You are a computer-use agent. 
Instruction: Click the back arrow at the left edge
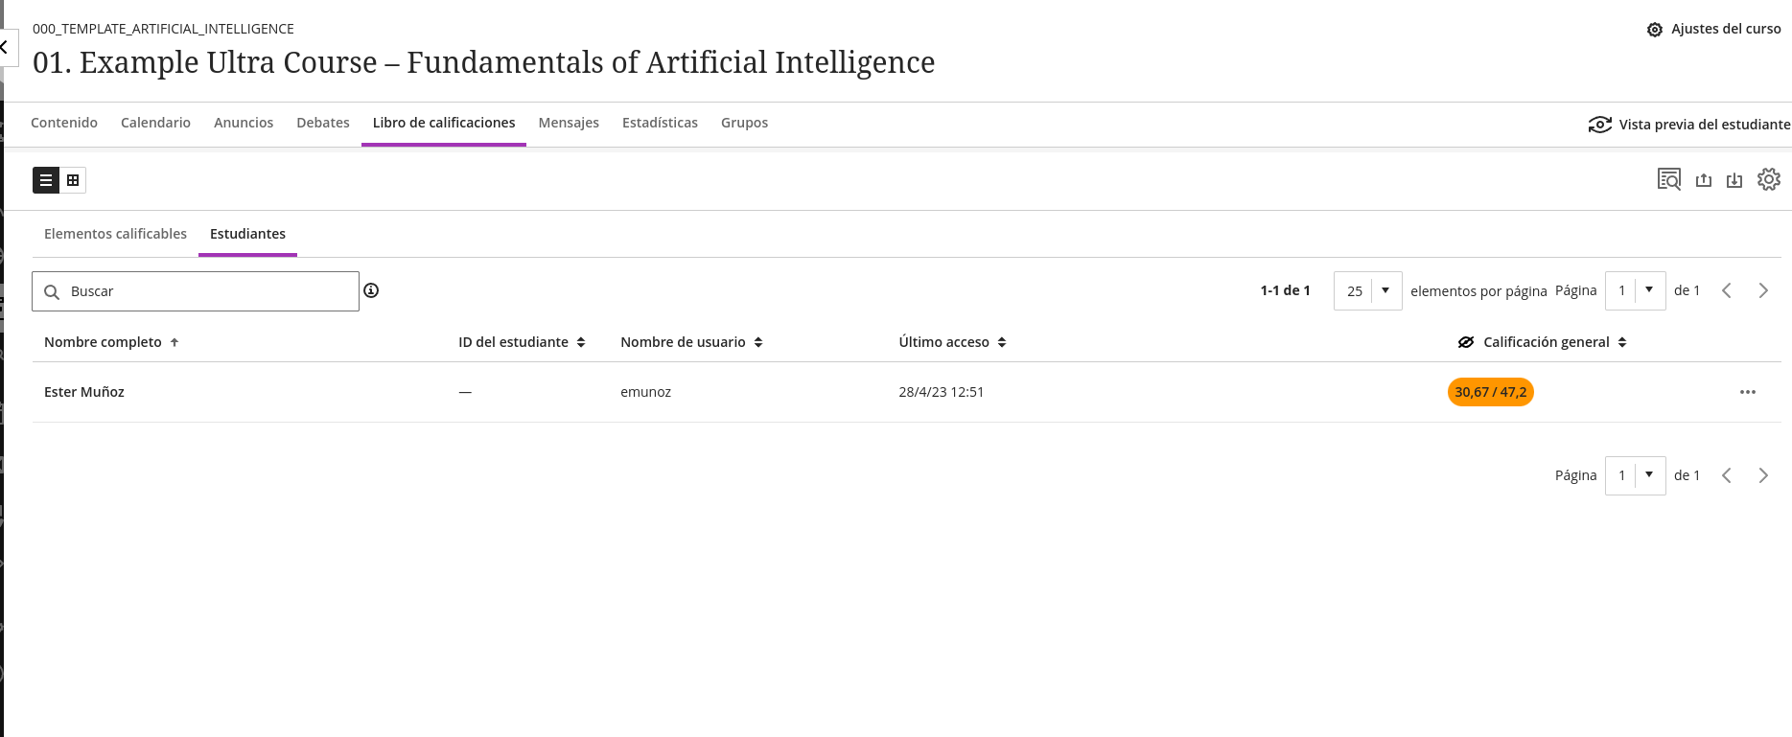coord(5,47)
